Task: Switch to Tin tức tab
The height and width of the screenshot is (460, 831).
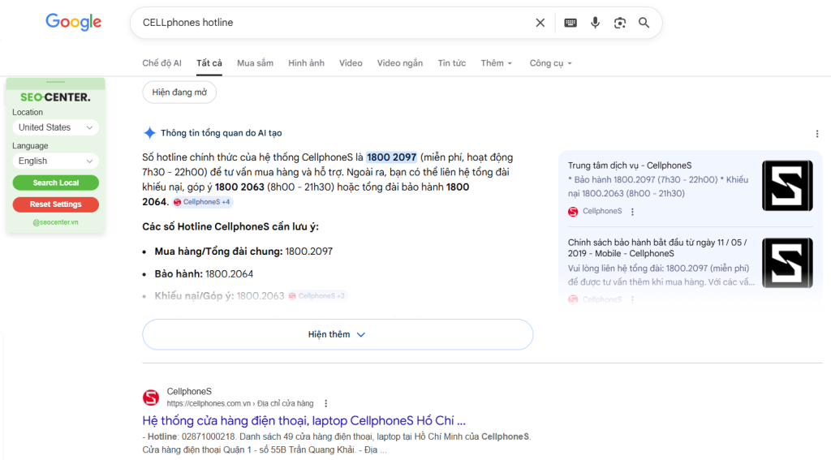Action: coord(451,63)
